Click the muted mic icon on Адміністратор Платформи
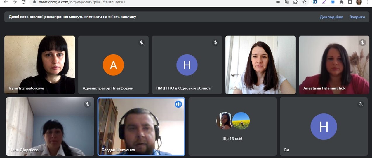The image size is (372, 158). [142, 42]
